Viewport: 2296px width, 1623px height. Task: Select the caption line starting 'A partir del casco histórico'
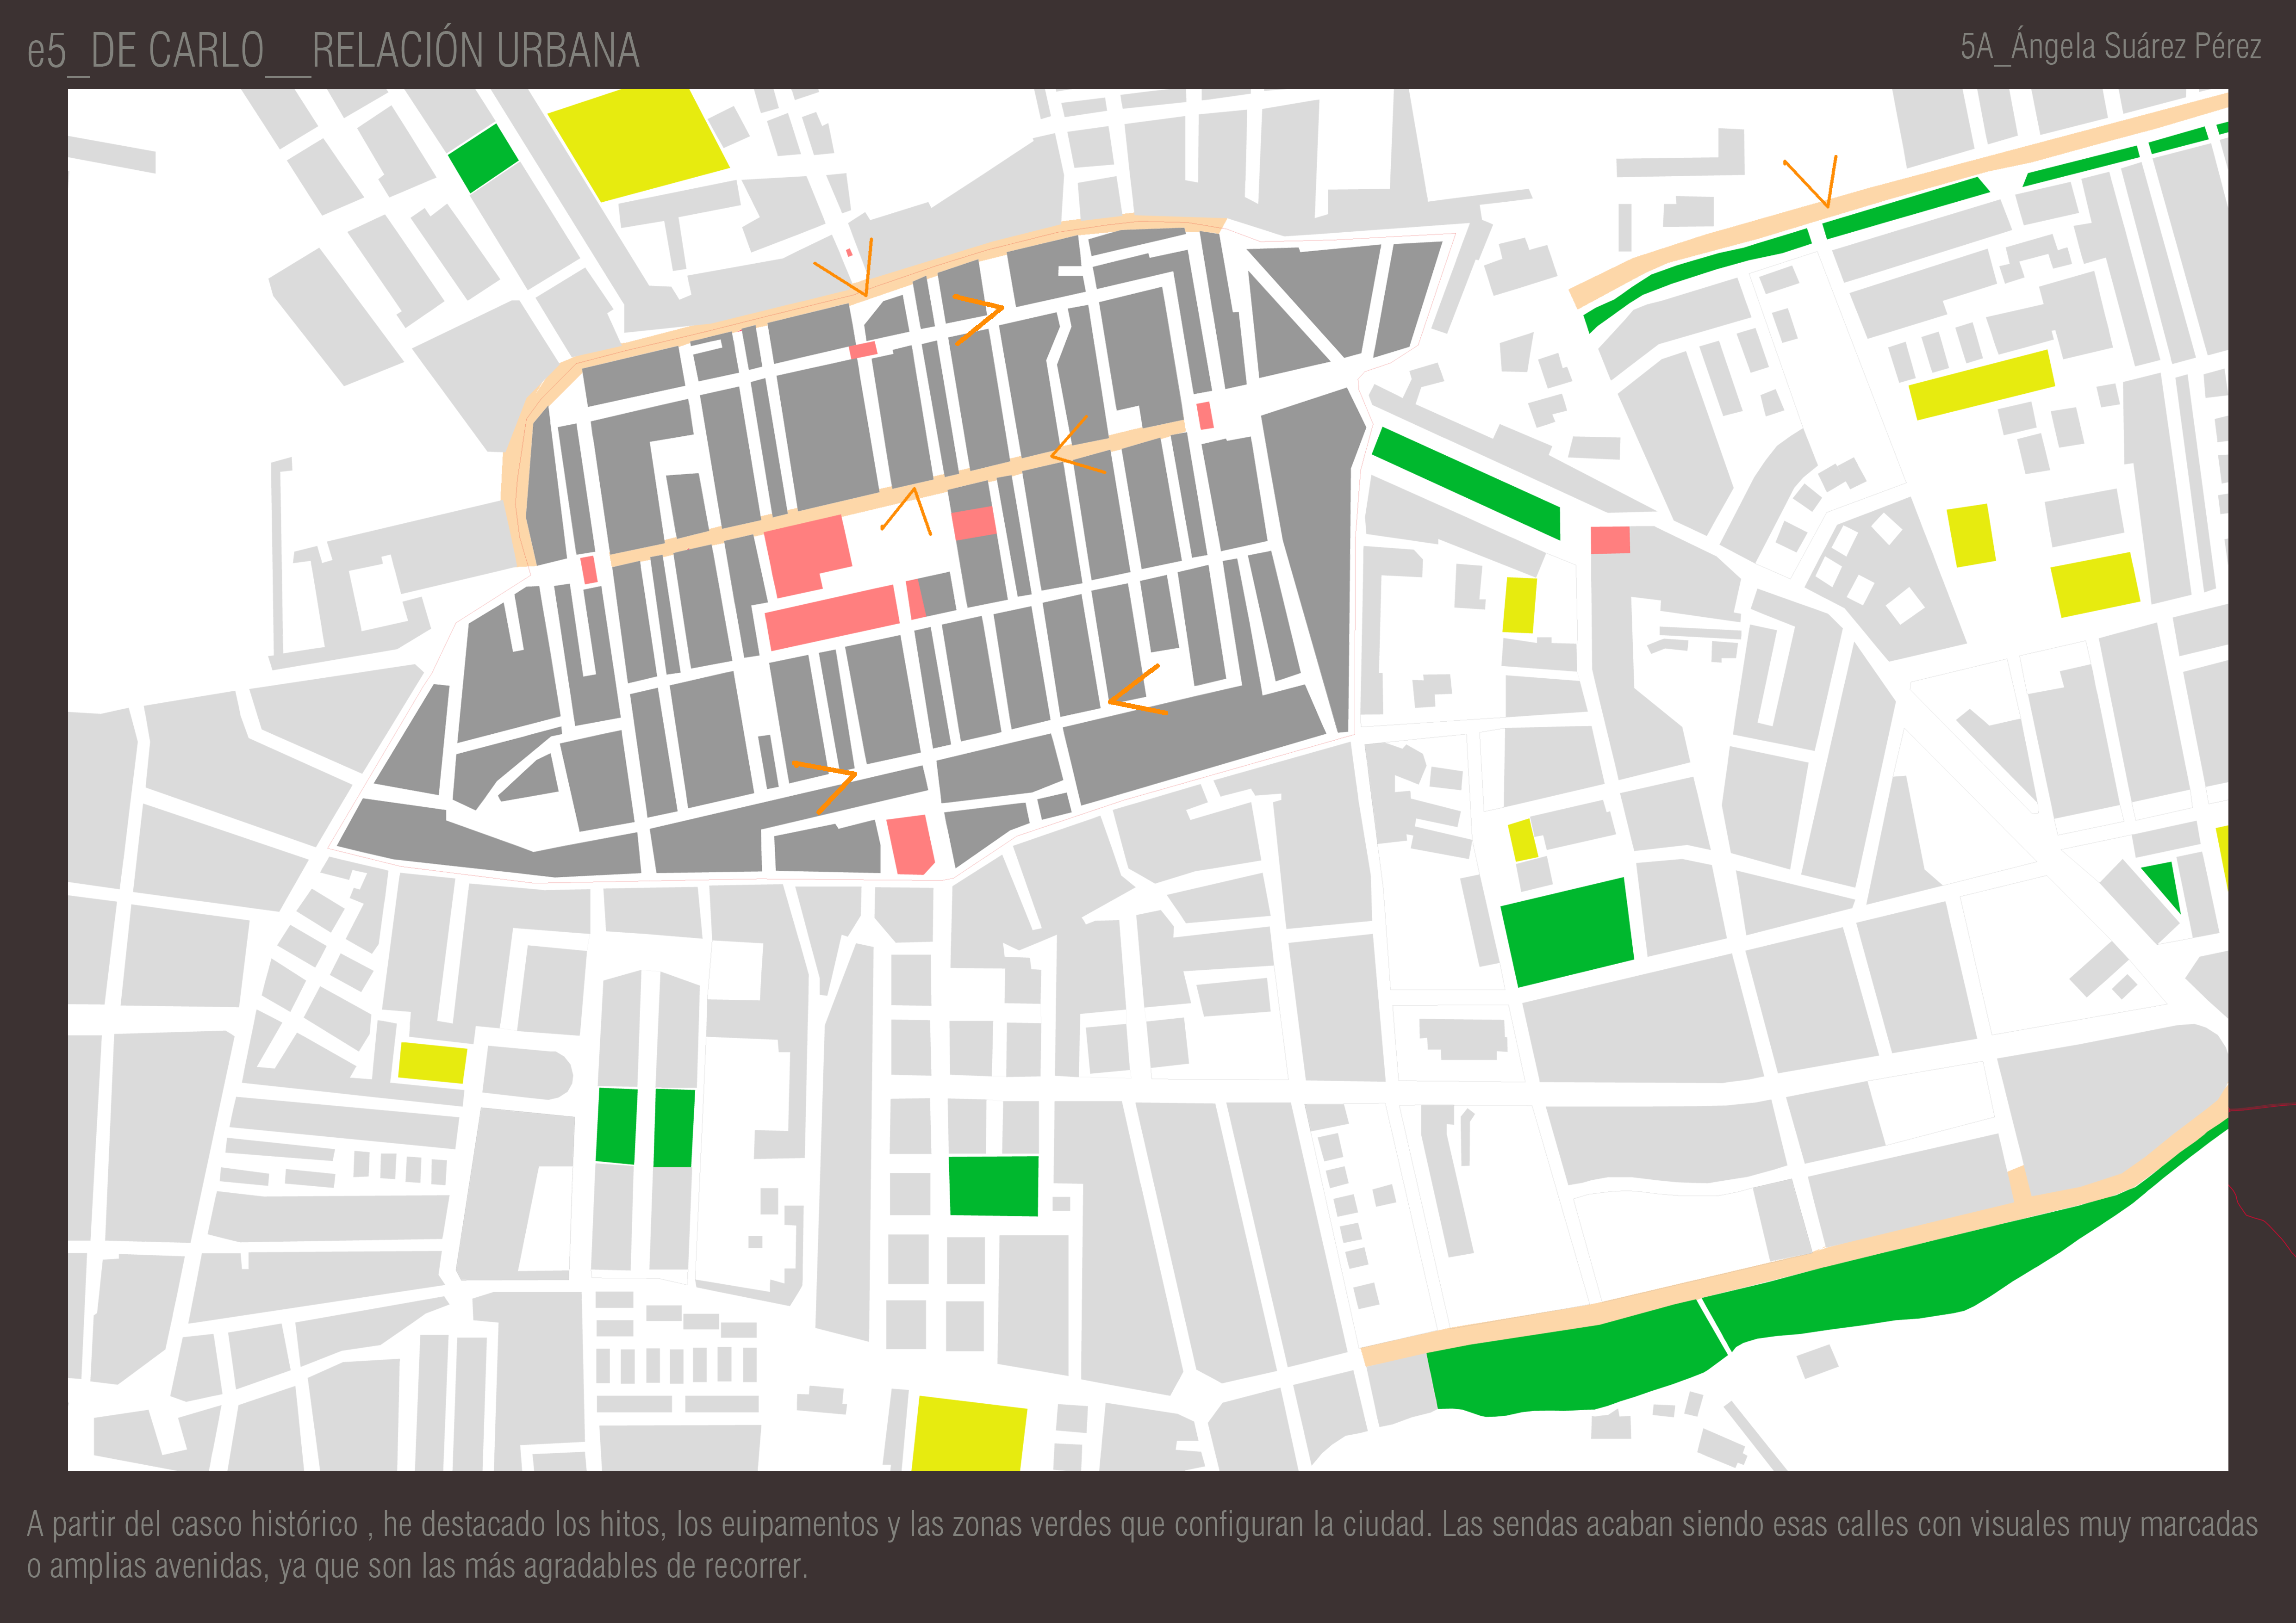(x=1142, y=1524)
